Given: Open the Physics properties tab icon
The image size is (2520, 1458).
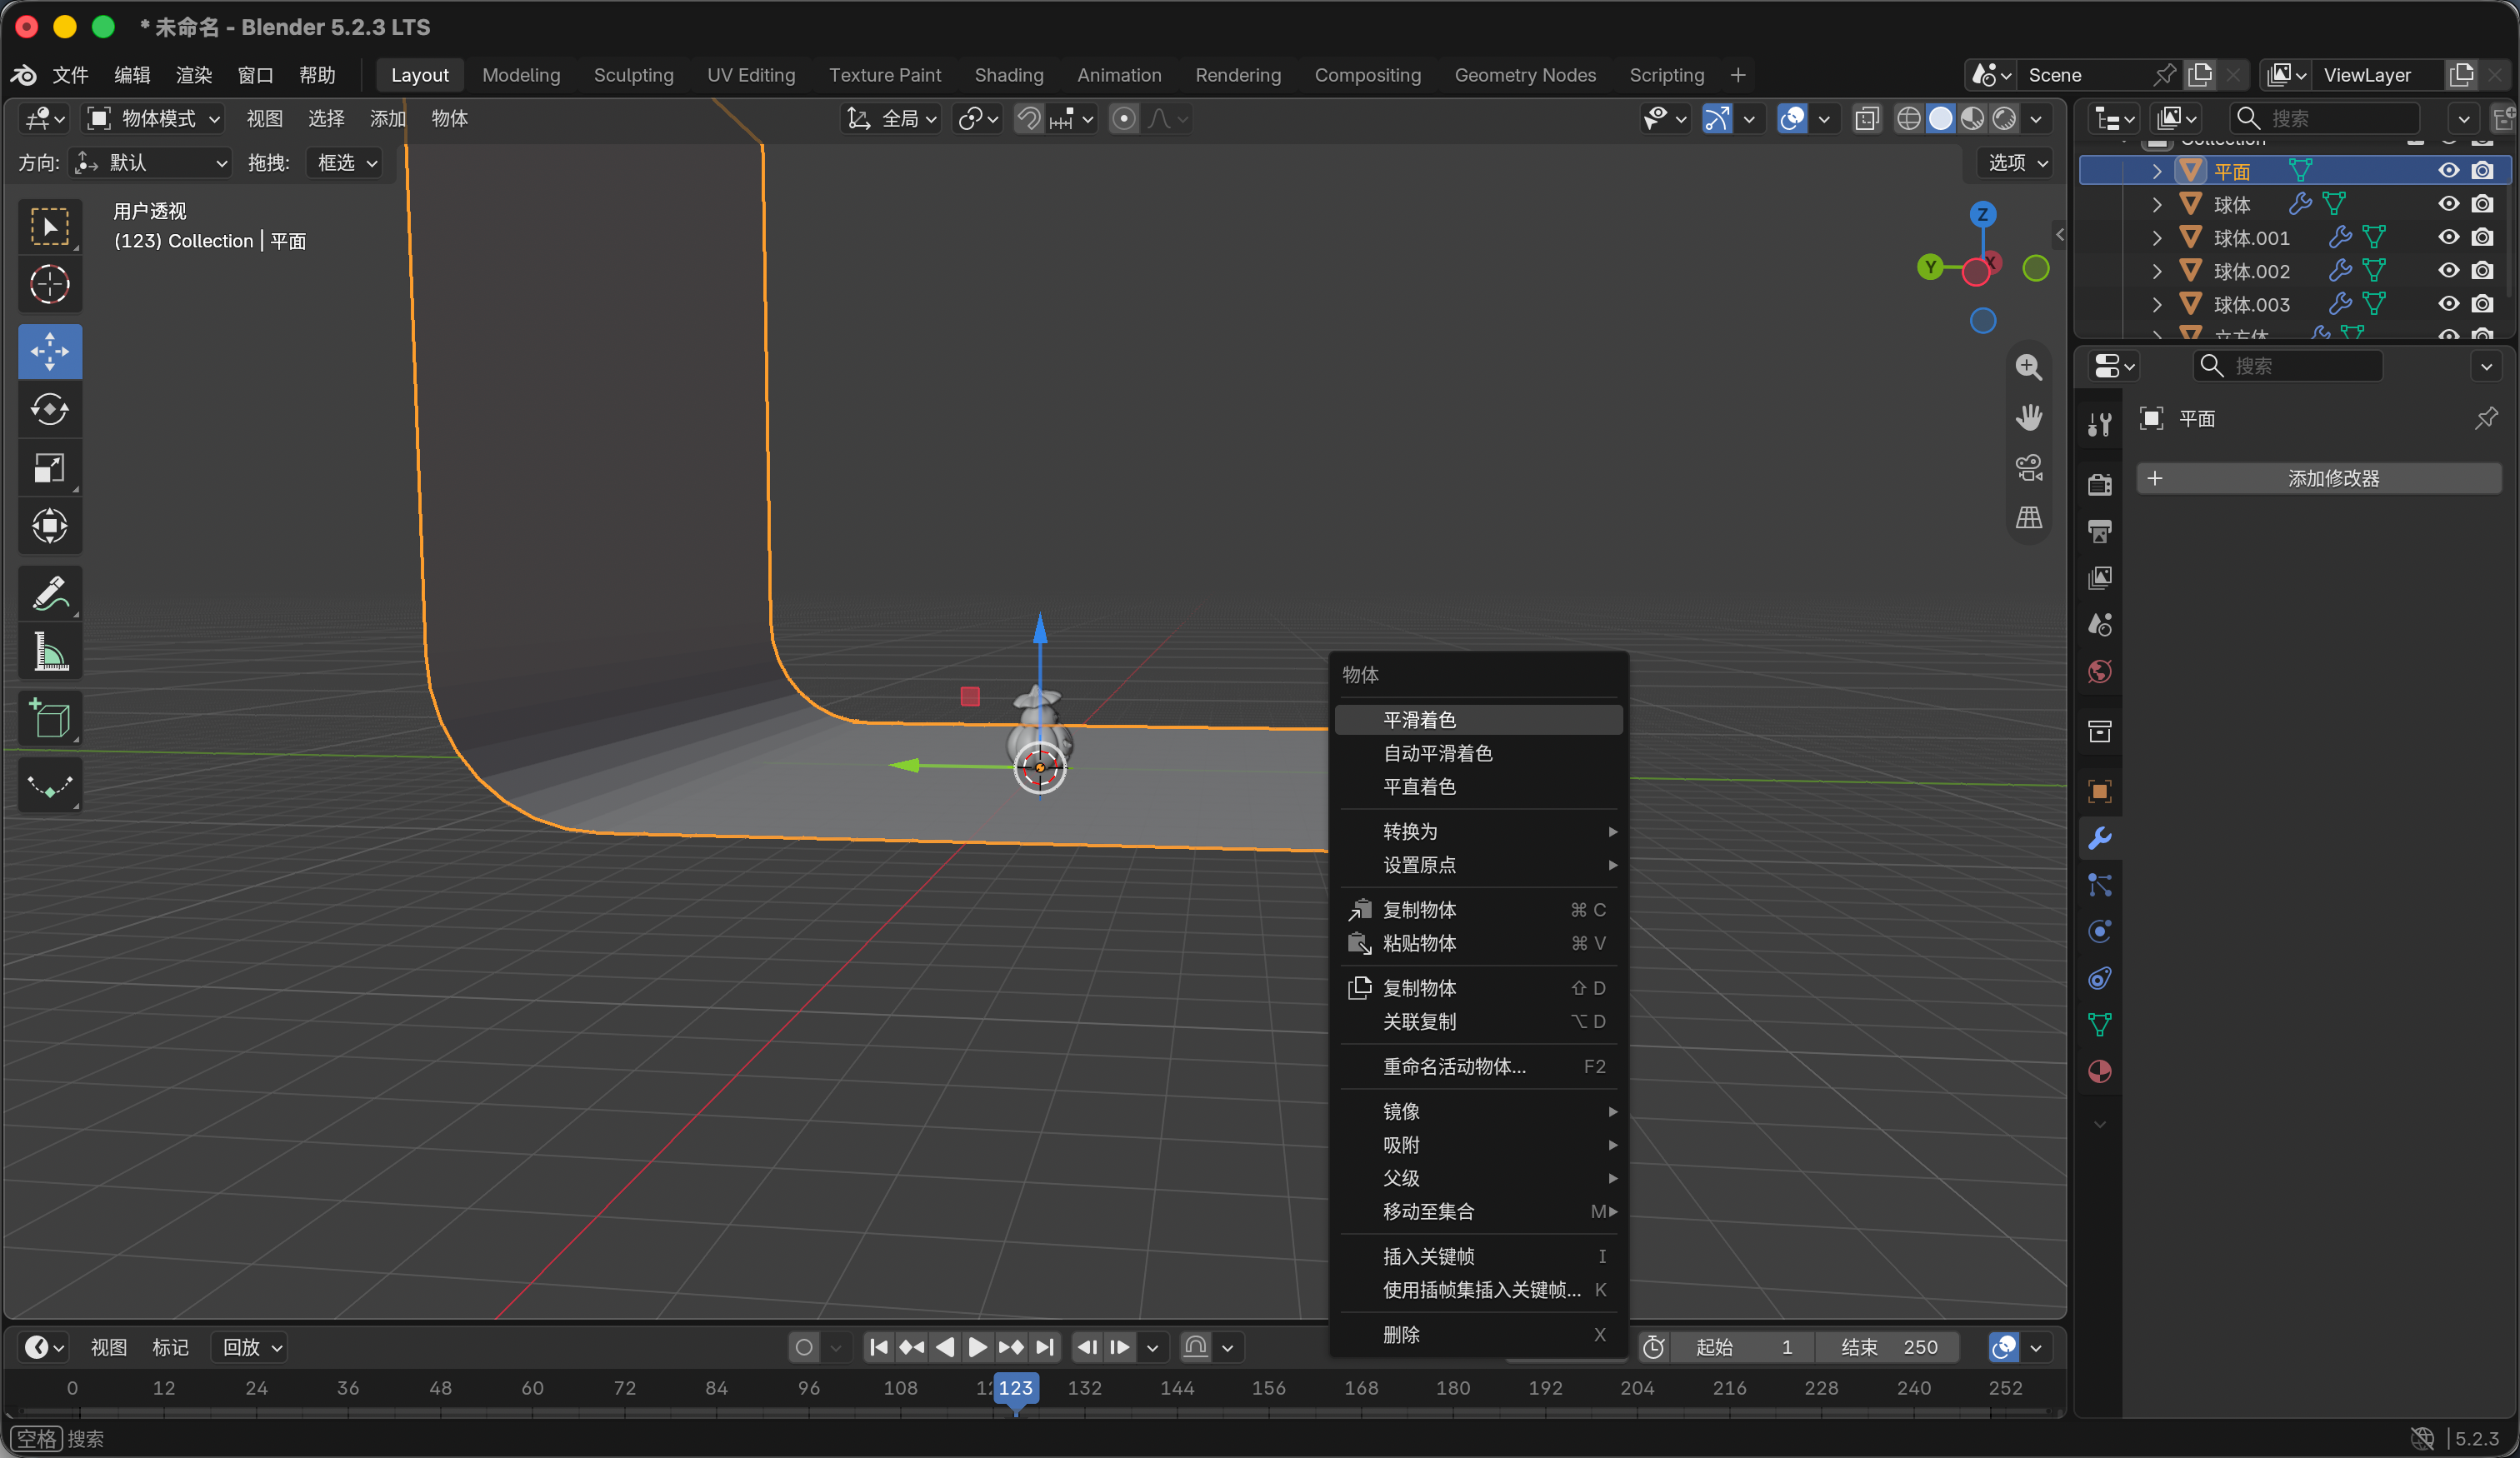Looking at the screenshot, I should 2100,931.
